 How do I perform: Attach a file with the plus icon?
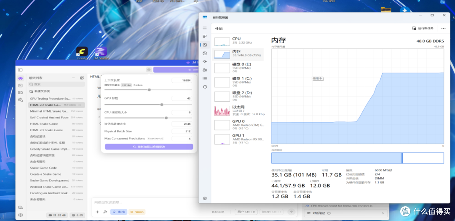coord(97,212)
